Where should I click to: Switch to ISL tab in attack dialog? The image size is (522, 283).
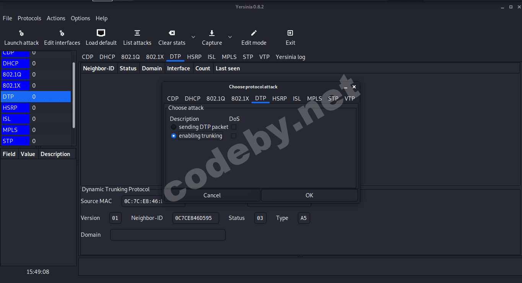point(297,98)
